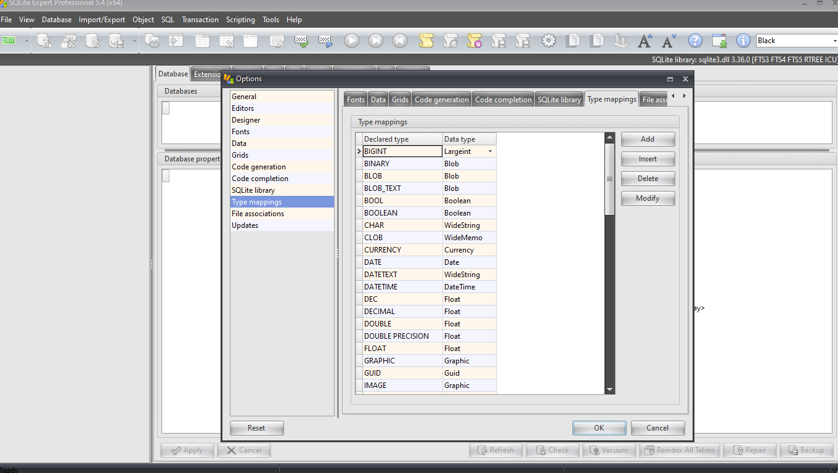Click the WideMemo data type cell
This screenshot has height=473, width=838.
[470, 238]
